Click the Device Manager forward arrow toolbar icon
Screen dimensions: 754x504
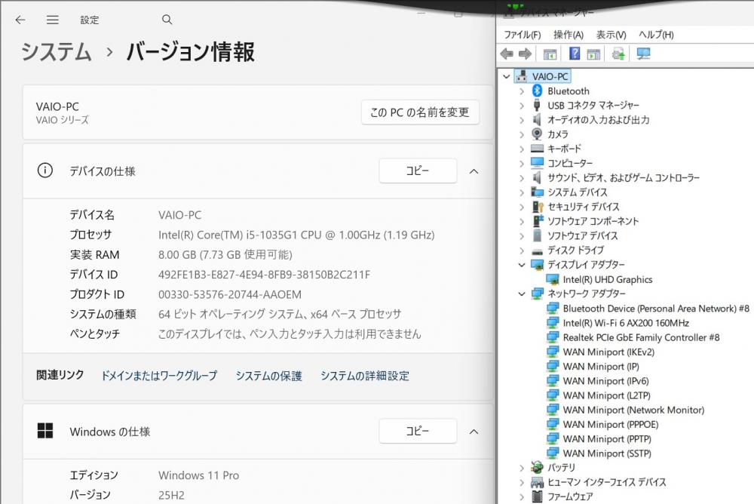(525, 54)
